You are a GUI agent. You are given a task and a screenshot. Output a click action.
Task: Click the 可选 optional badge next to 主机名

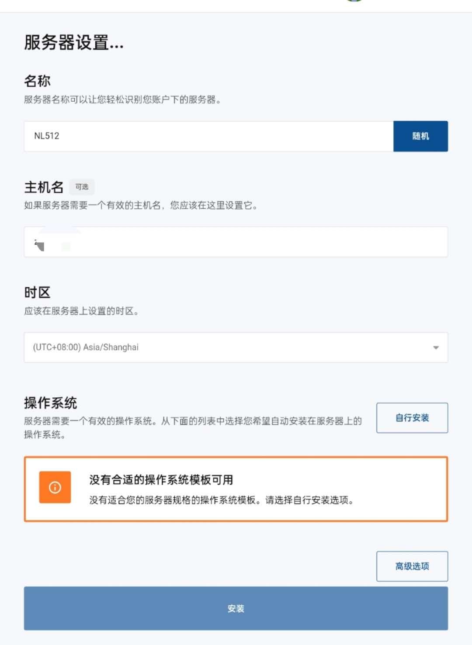click(x=82, y=187)
